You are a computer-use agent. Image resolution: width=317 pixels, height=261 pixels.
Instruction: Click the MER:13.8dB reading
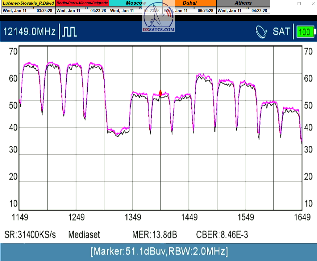[x=155, y=235]
